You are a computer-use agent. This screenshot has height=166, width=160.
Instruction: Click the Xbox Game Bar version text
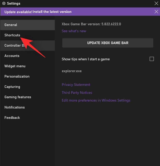[x=91, y=24]
